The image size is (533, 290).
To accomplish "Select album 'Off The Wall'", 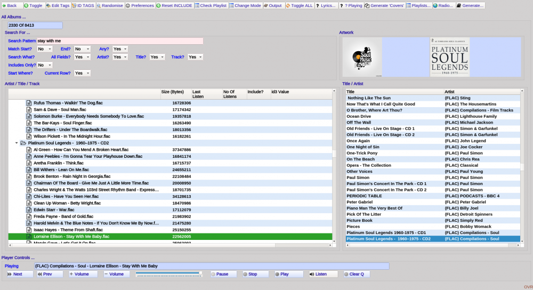I will [x=433, y=123].
